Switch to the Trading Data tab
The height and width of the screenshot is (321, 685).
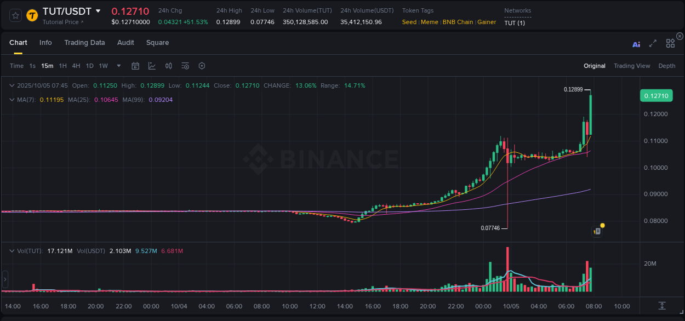[84, 43]
